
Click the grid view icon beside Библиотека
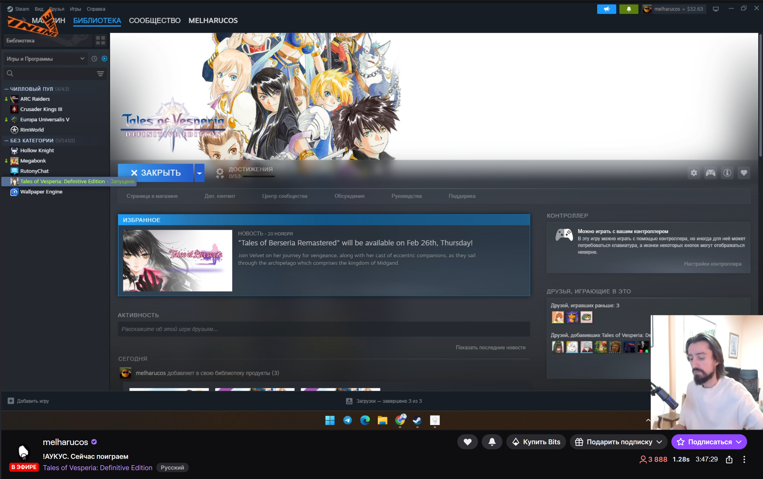click(100, 41)
